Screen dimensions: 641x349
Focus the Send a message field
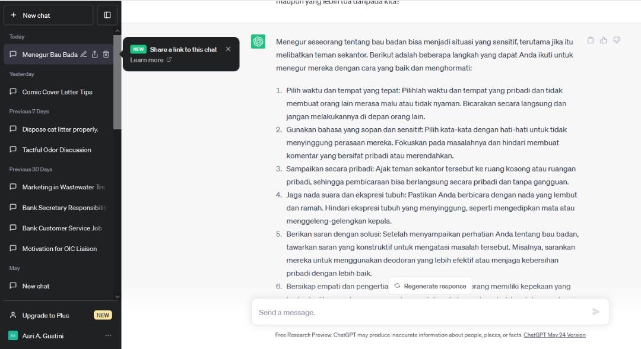pos(423,312)
